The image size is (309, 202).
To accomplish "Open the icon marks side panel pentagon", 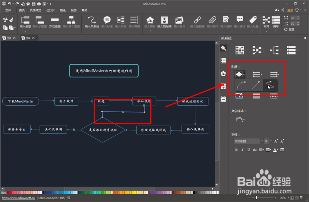I will tap(223, 74).
